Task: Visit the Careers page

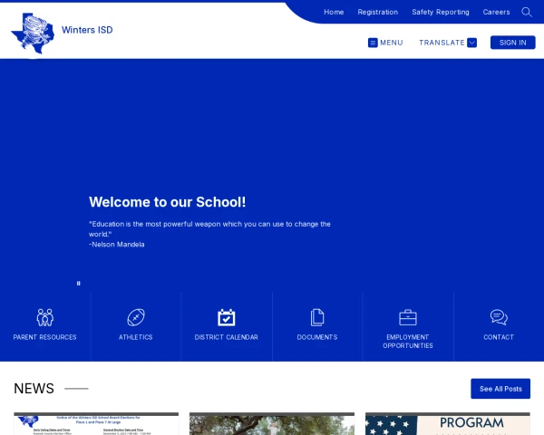Action: click(x=496, y=12)
